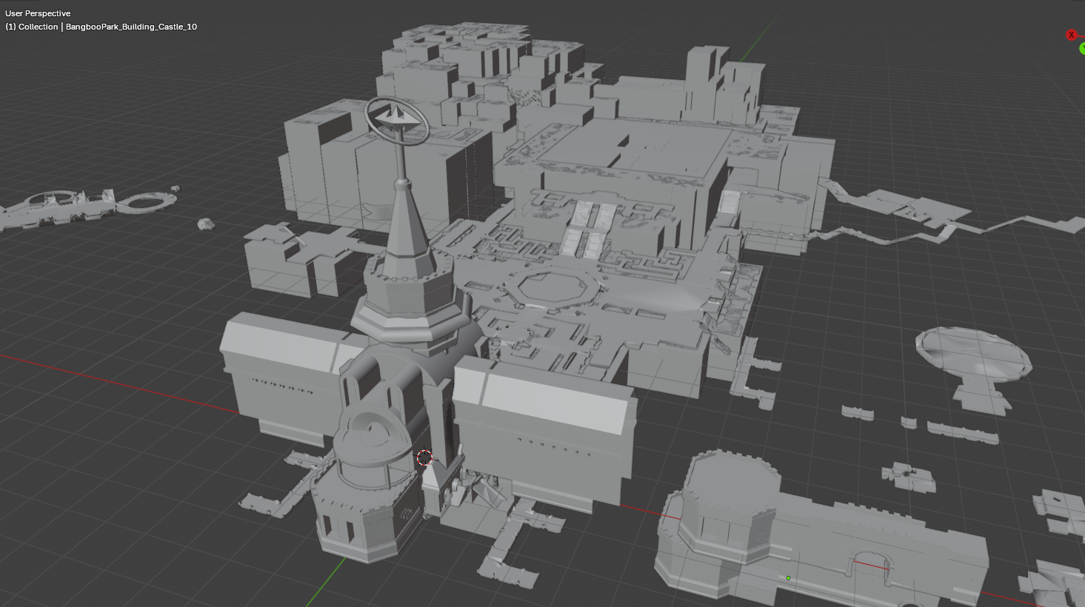The width and height of the screenshot is (1085, 607).
Task: Click the green Y axis gizmo handle
Action: (1082, 49)
